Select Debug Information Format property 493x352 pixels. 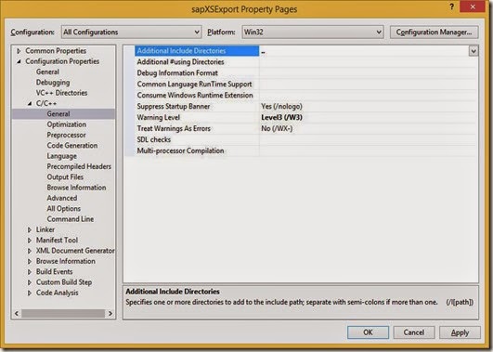coord(197,73)
